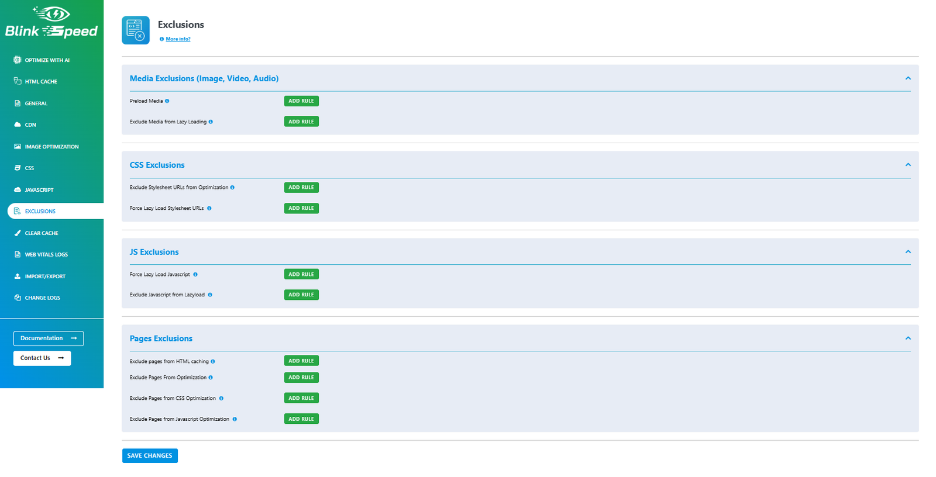The image size is (936, 477).
Task: Add rule for Exclude Stylesheet URLs from Optimization
Action: [x=301, y=188]
